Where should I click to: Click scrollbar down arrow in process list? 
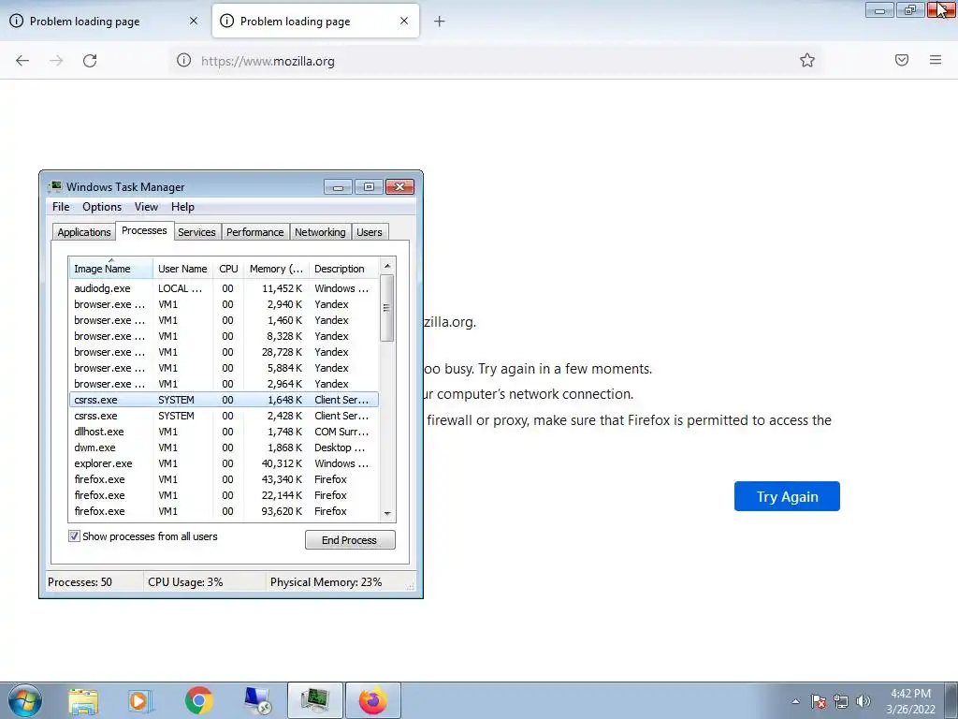click(x=386, y=514)
